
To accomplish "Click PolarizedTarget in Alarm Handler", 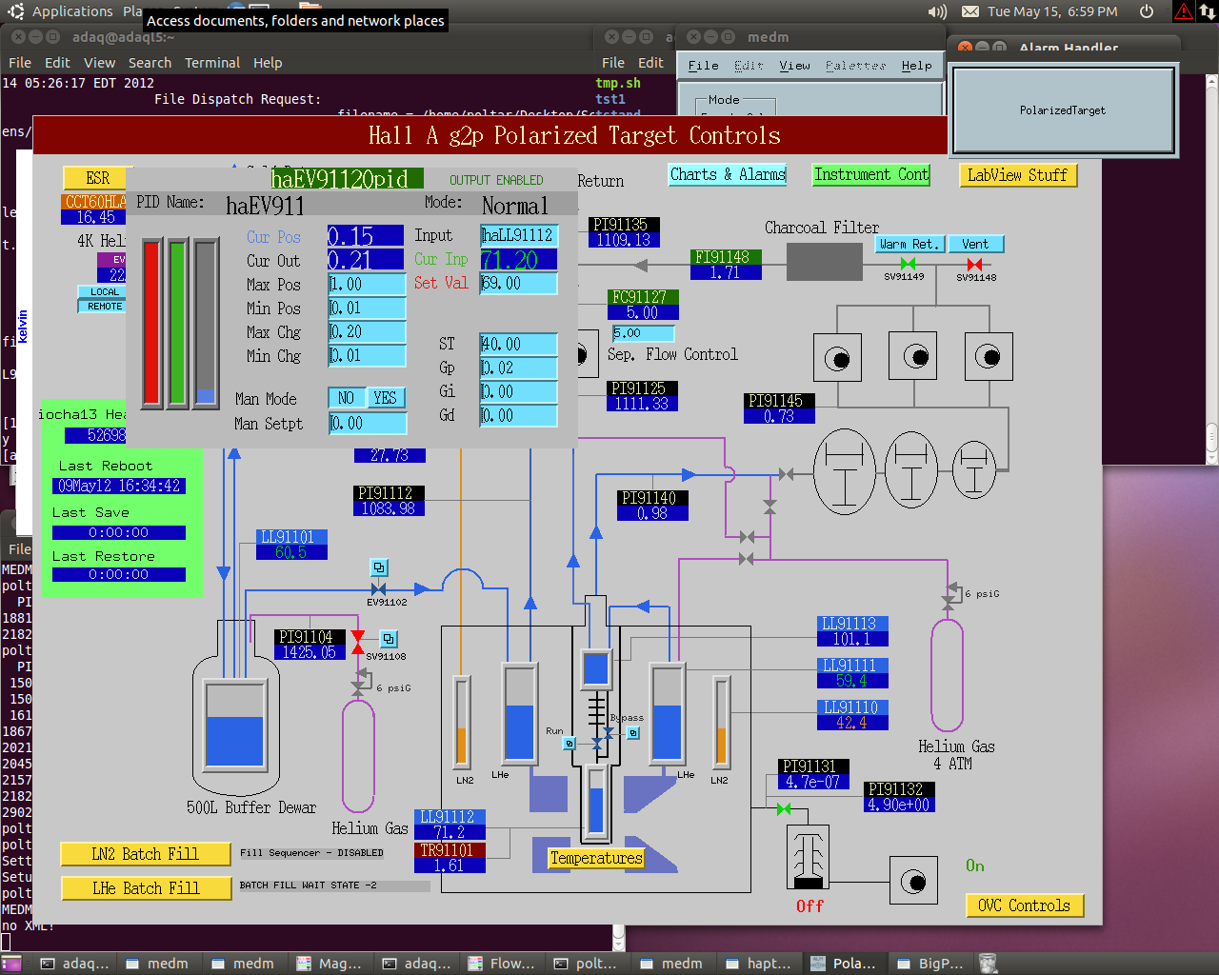I will pyautogui.click(x=1063, y=110).
